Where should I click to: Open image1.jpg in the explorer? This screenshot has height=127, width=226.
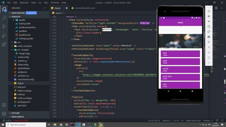tap(24, 53)
